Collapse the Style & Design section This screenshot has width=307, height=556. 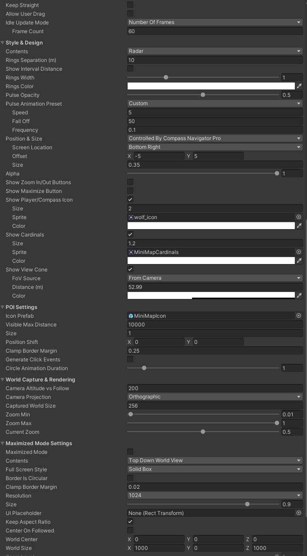pyautogui.click(x=3, y=43)
